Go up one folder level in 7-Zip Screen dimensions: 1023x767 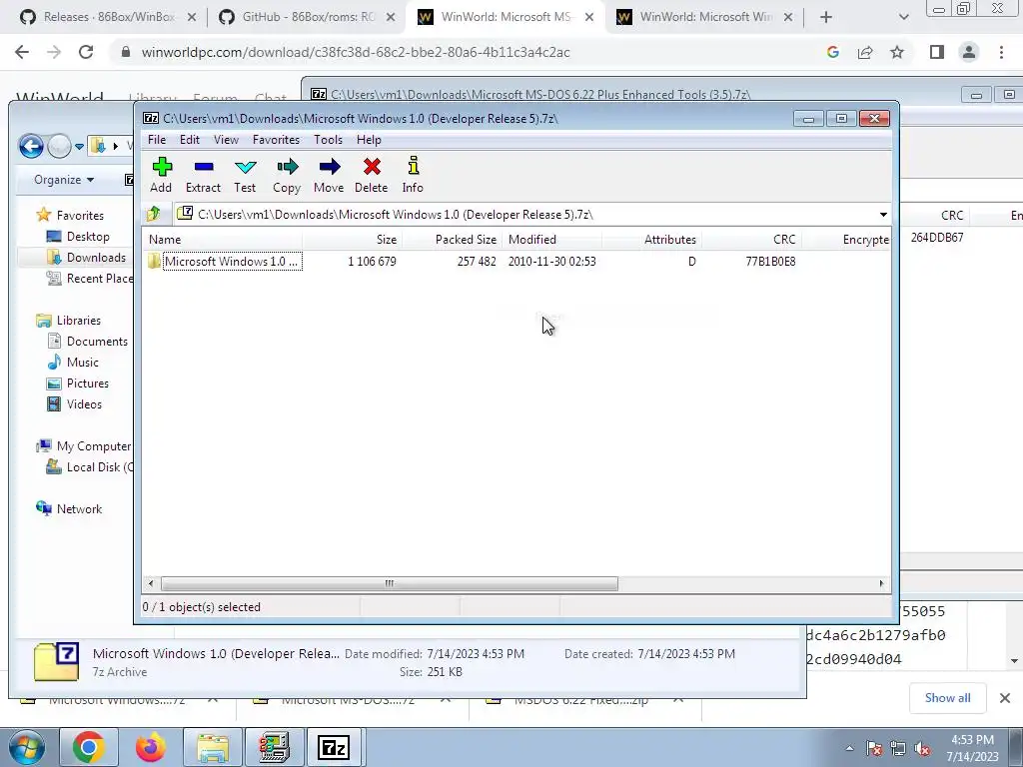click(154, 214)
